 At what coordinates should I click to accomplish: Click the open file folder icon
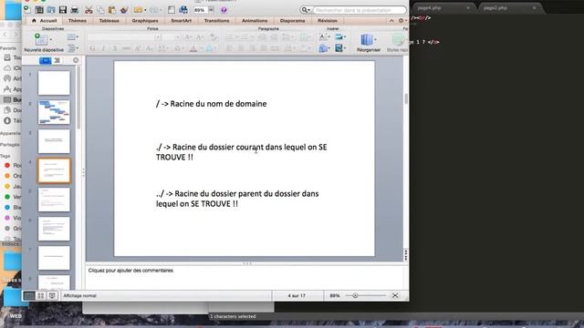(51, 10)
